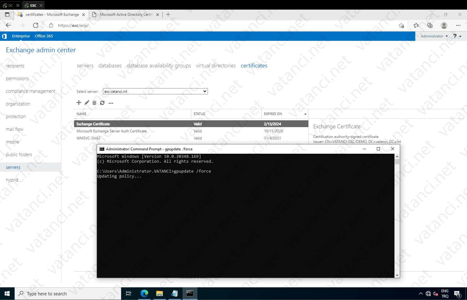Open the Command Prompt taskbar icon
467x300 pixels.
[x=190, y=294]
